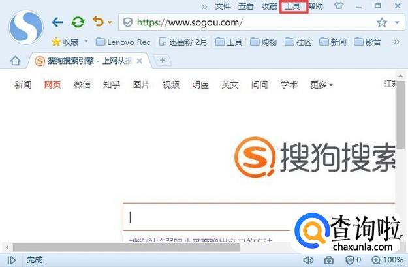Open the 图片 search link
The width and height of the screenshot is (408, 267).
point(141,85)
